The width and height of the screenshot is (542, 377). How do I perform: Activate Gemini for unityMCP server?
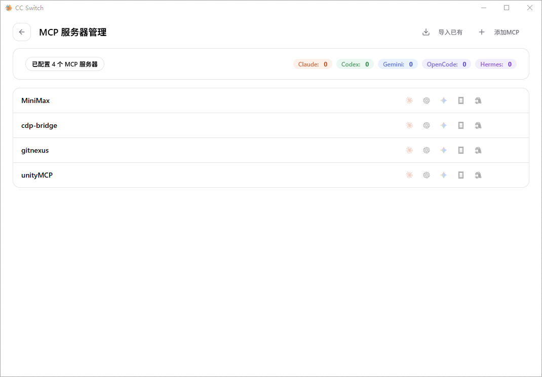tap(444, 175)
